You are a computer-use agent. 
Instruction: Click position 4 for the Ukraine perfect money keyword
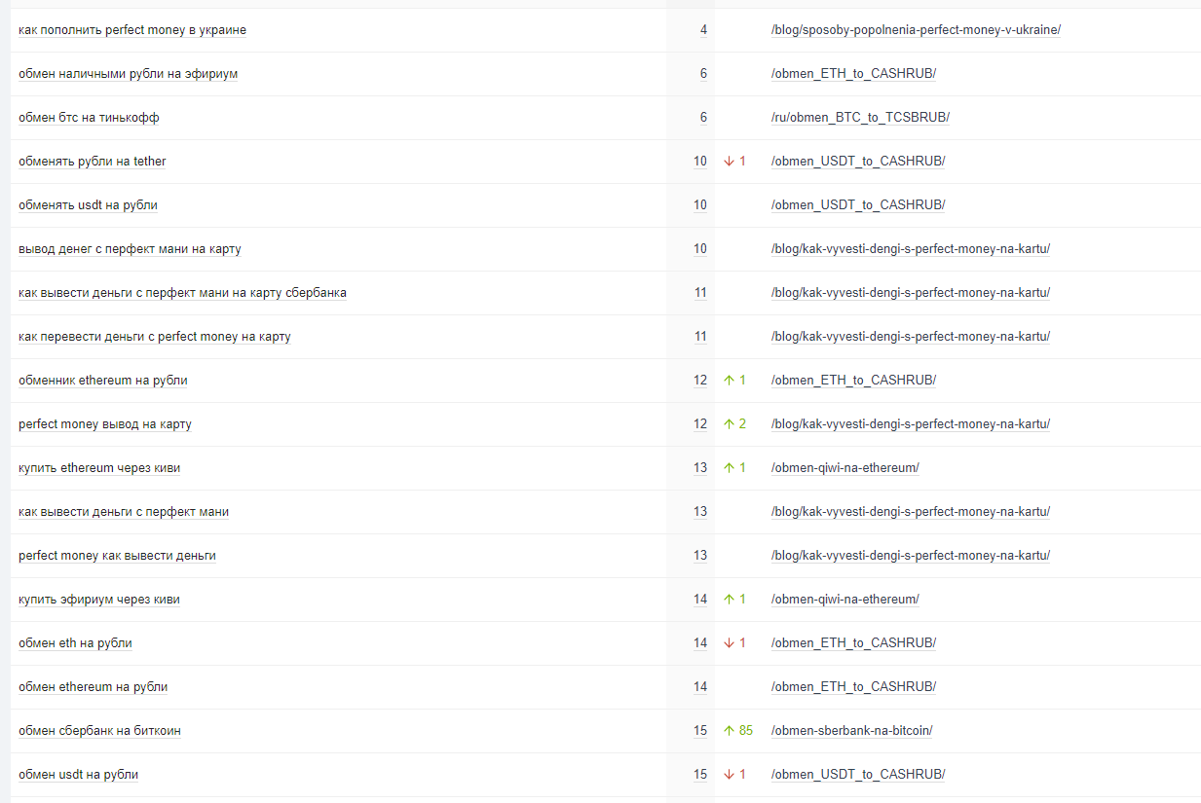click(703, 30)
